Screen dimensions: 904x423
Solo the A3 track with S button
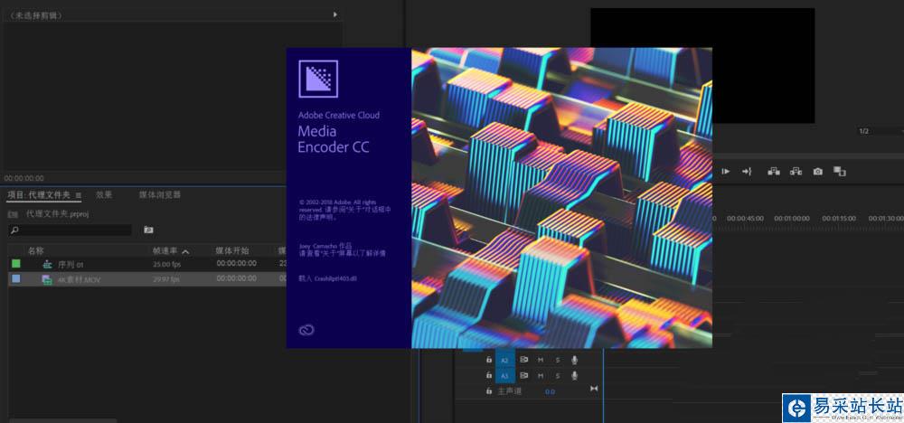pos(558,376)
